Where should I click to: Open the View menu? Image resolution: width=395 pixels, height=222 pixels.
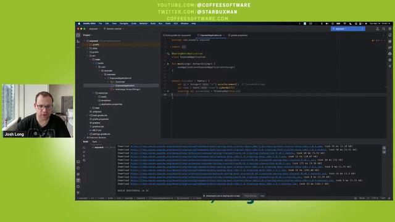pos(114,23)
